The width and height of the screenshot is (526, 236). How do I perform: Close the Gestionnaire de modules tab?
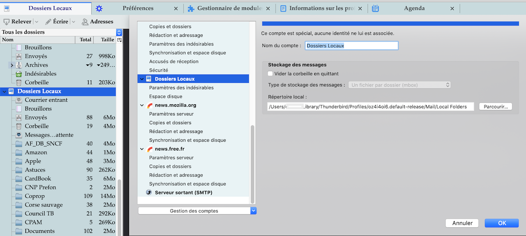pyautogui.click(x=268, y=8)
